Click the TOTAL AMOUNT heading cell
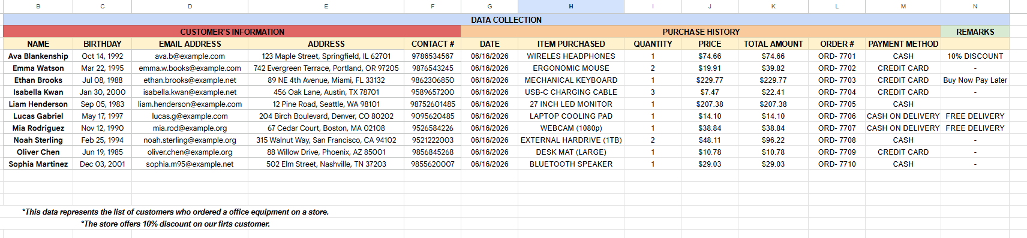 click(x=773, y=44)
